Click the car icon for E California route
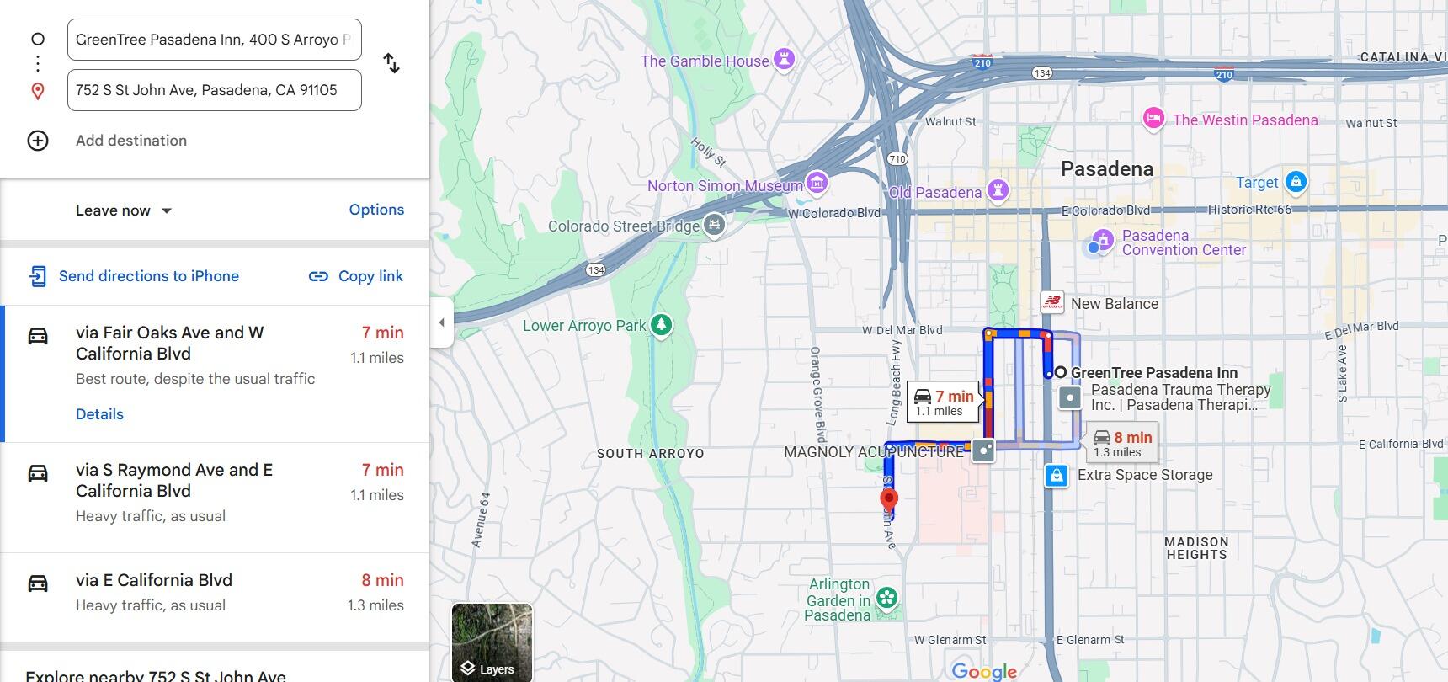The height and width of the screenshot is (682, 1448). click(38, 583)
